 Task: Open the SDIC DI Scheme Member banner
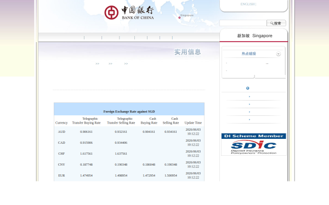(x=254, y=144)
